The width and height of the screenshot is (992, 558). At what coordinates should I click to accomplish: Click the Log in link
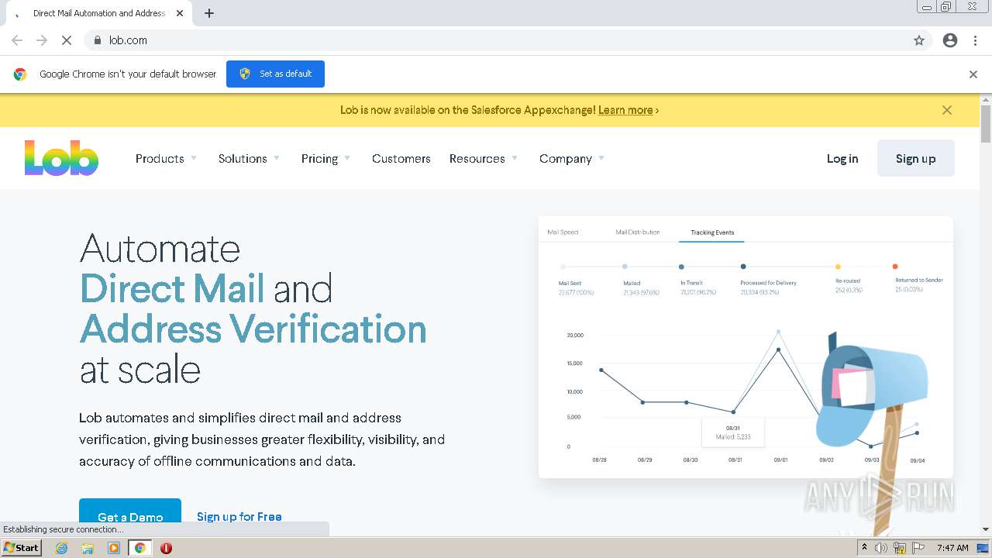842,159
